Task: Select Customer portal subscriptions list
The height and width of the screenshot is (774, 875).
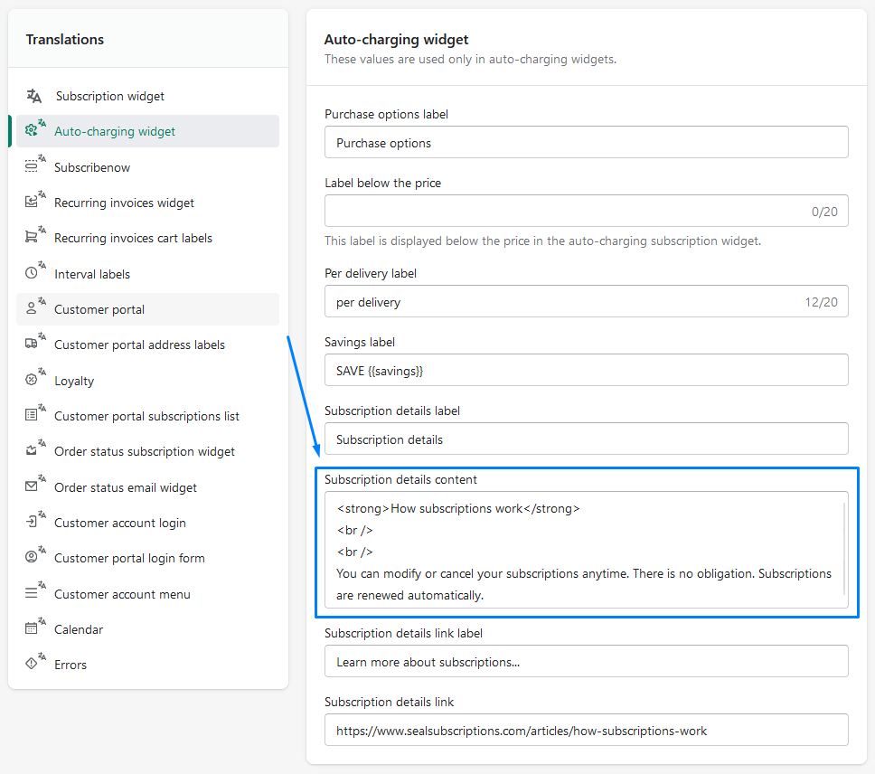Action: [x=146, y=416]
